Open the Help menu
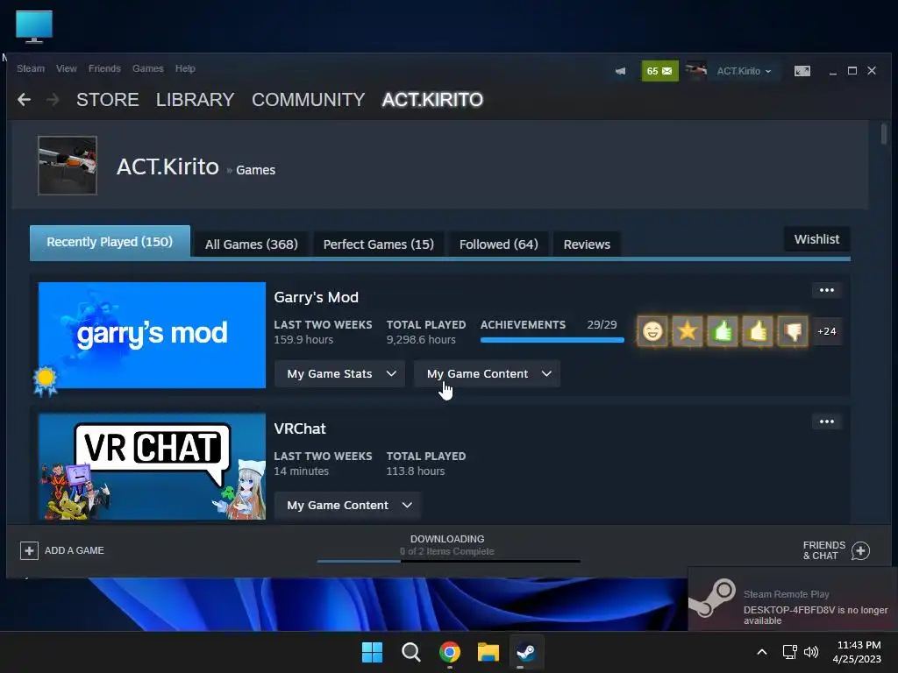Viewport: 898px width, 673px height. tap(185, 68)
